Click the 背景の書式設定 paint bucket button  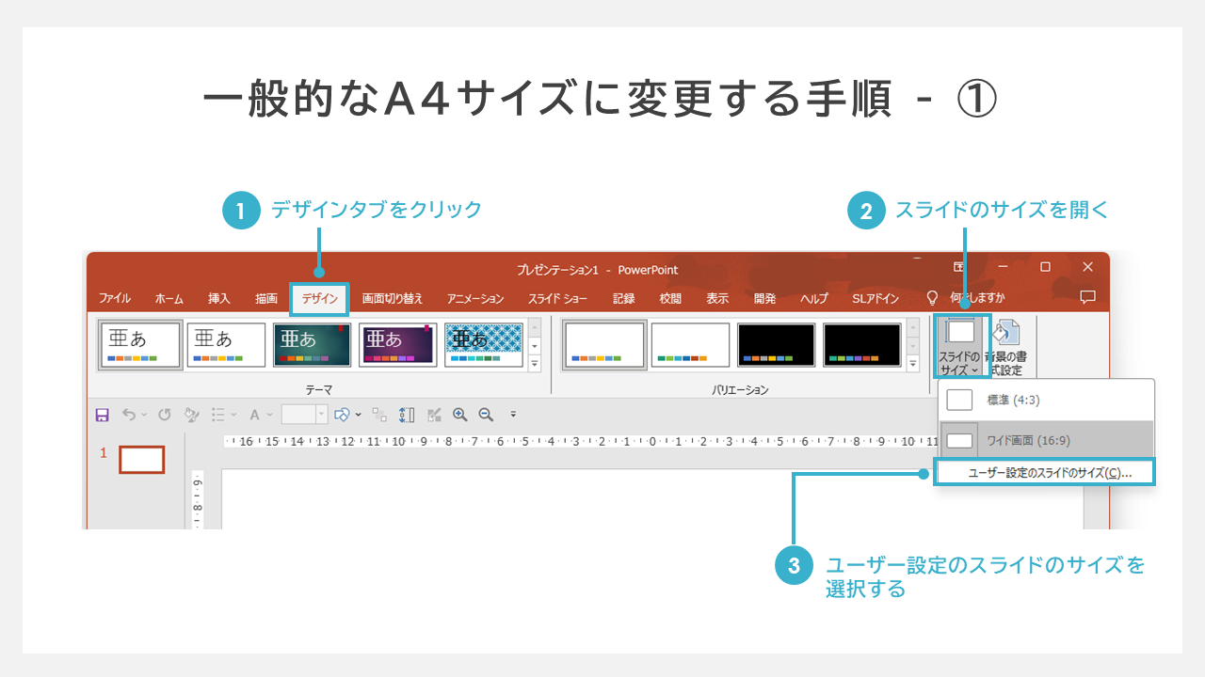click(1006, 346)
